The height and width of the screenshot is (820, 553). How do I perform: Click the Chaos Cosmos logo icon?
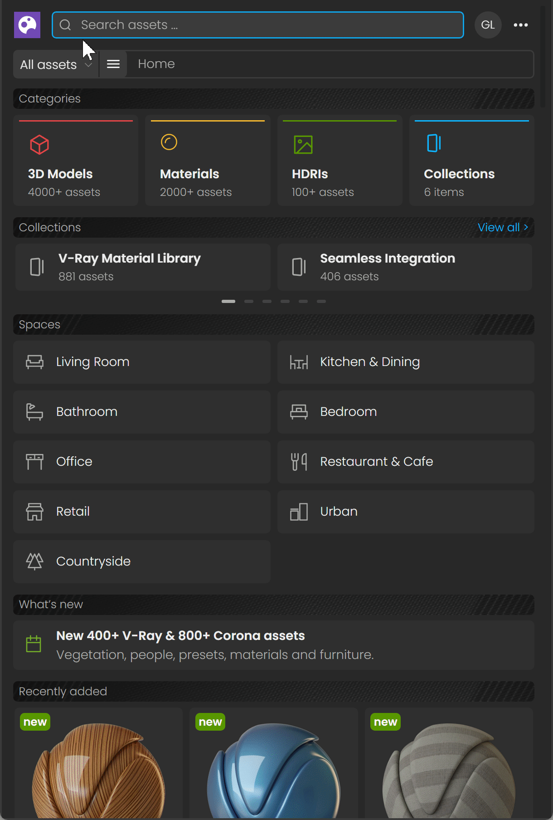click(x=27, y=25)
